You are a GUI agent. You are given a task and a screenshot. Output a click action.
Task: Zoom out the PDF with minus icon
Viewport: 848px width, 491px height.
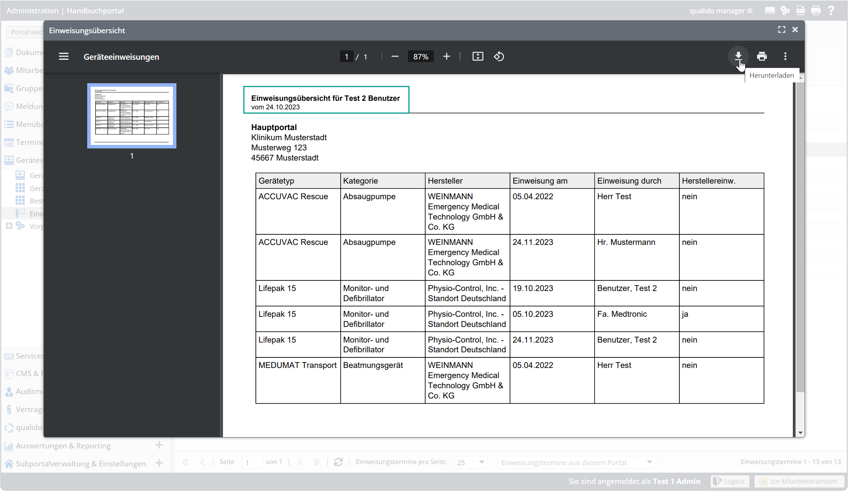coord(395,57)
